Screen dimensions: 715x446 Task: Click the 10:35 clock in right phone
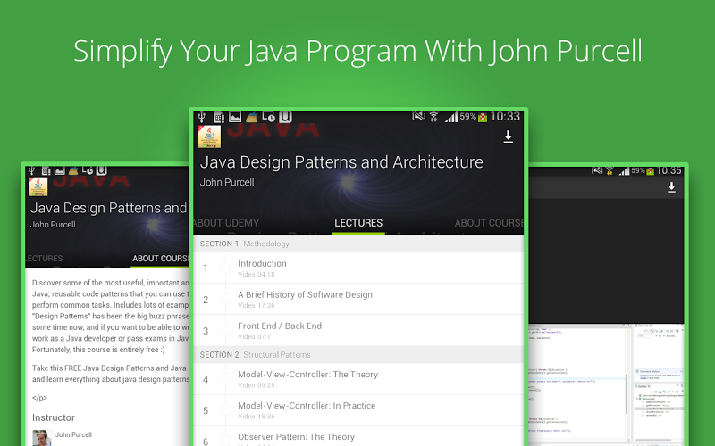coord(669,171)
